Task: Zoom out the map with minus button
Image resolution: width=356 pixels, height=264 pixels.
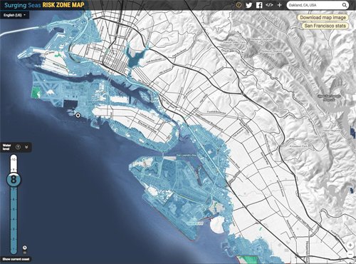Action: [x=350, y=254]
